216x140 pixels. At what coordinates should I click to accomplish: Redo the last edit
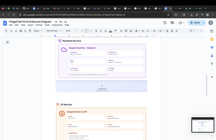(16, 31)
